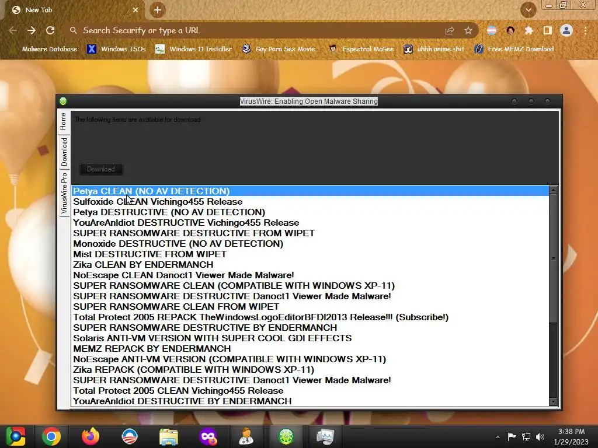Screen dimensions: 598x448
Task: Open the VirusWire Pro side tab
Action: 64,193
